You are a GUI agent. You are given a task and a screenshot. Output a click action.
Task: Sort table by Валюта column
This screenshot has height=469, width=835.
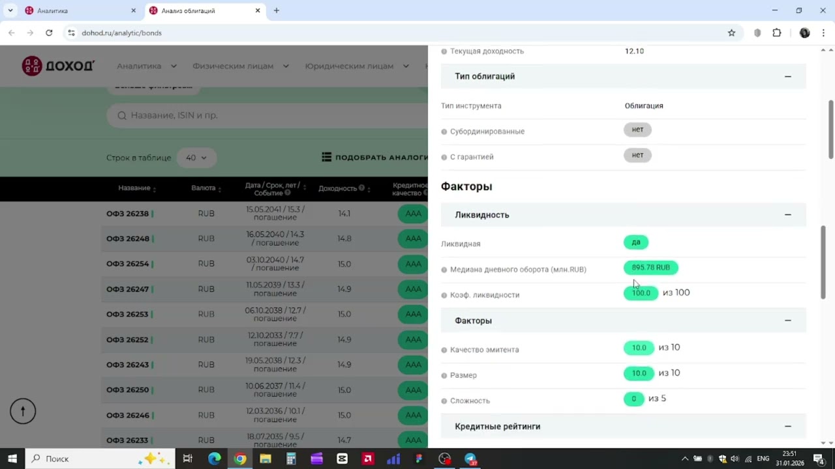206,188
